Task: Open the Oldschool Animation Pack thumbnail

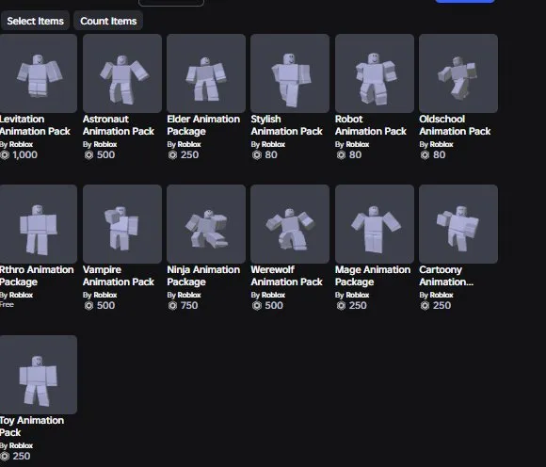Action: click(458, 73)
